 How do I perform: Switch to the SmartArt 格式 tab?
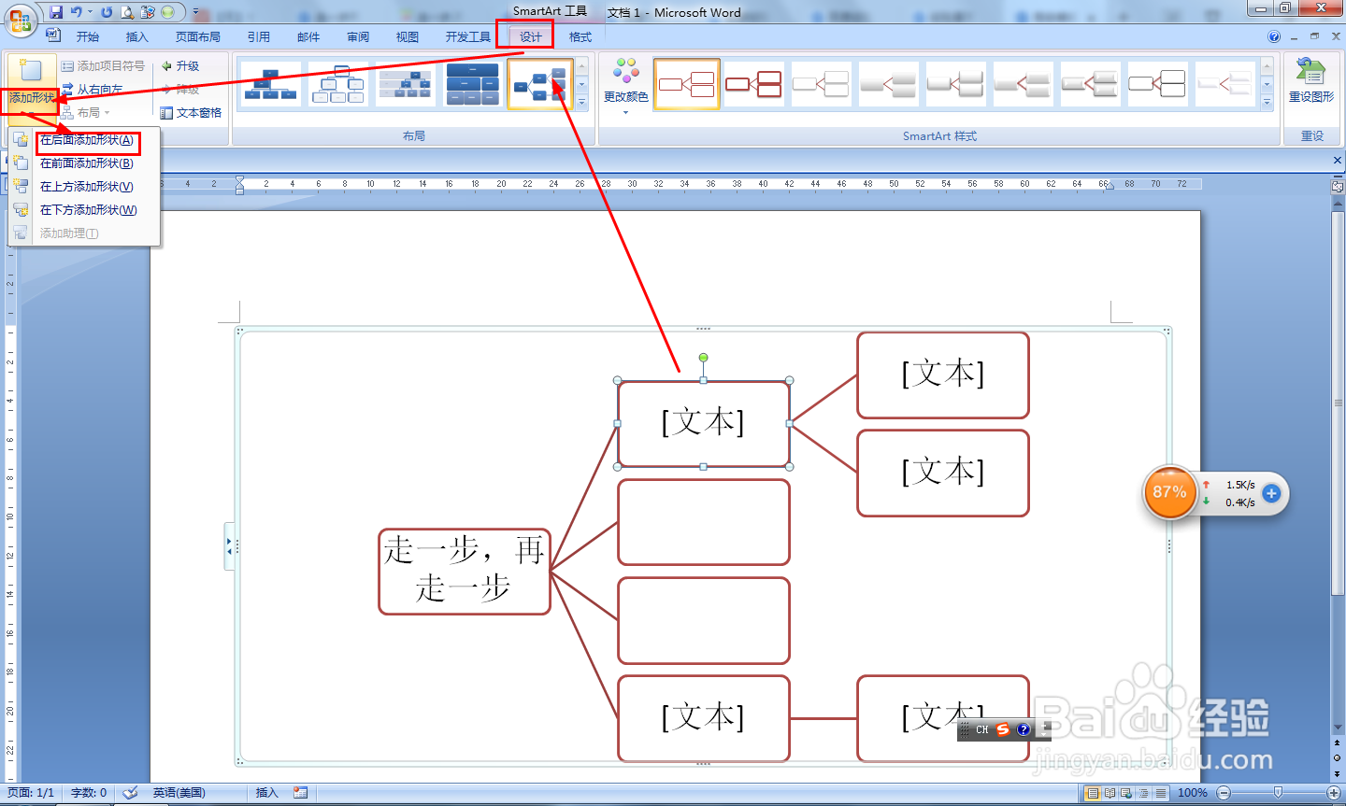580,37
